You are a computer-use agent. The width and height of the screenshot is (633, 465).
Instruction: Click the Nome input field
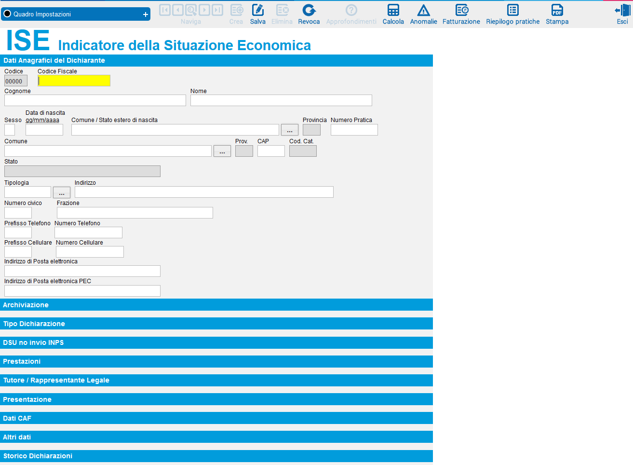281,100
